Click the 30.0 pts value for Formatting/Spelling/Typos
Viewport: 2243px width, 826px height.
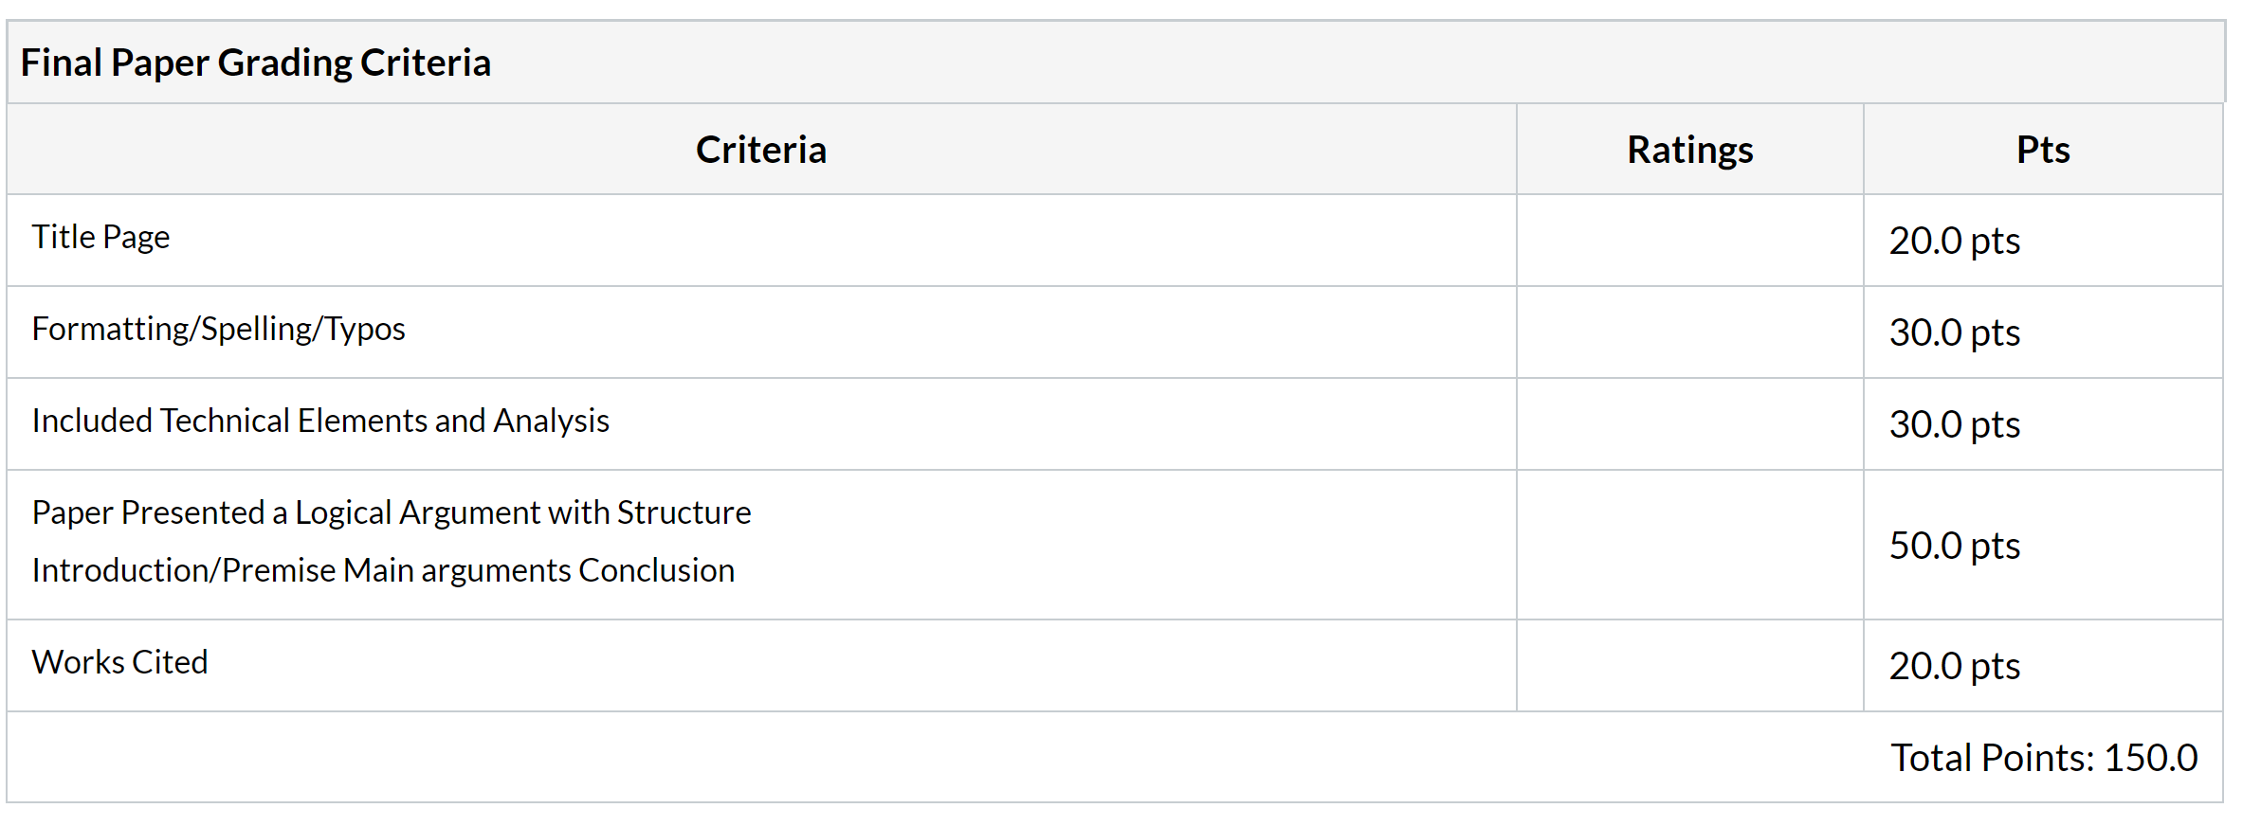point(1955,332)
